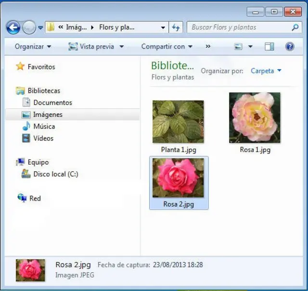The image size is (308, 291).
Task: Click the Back navigation arrow button
Action: 13,27
